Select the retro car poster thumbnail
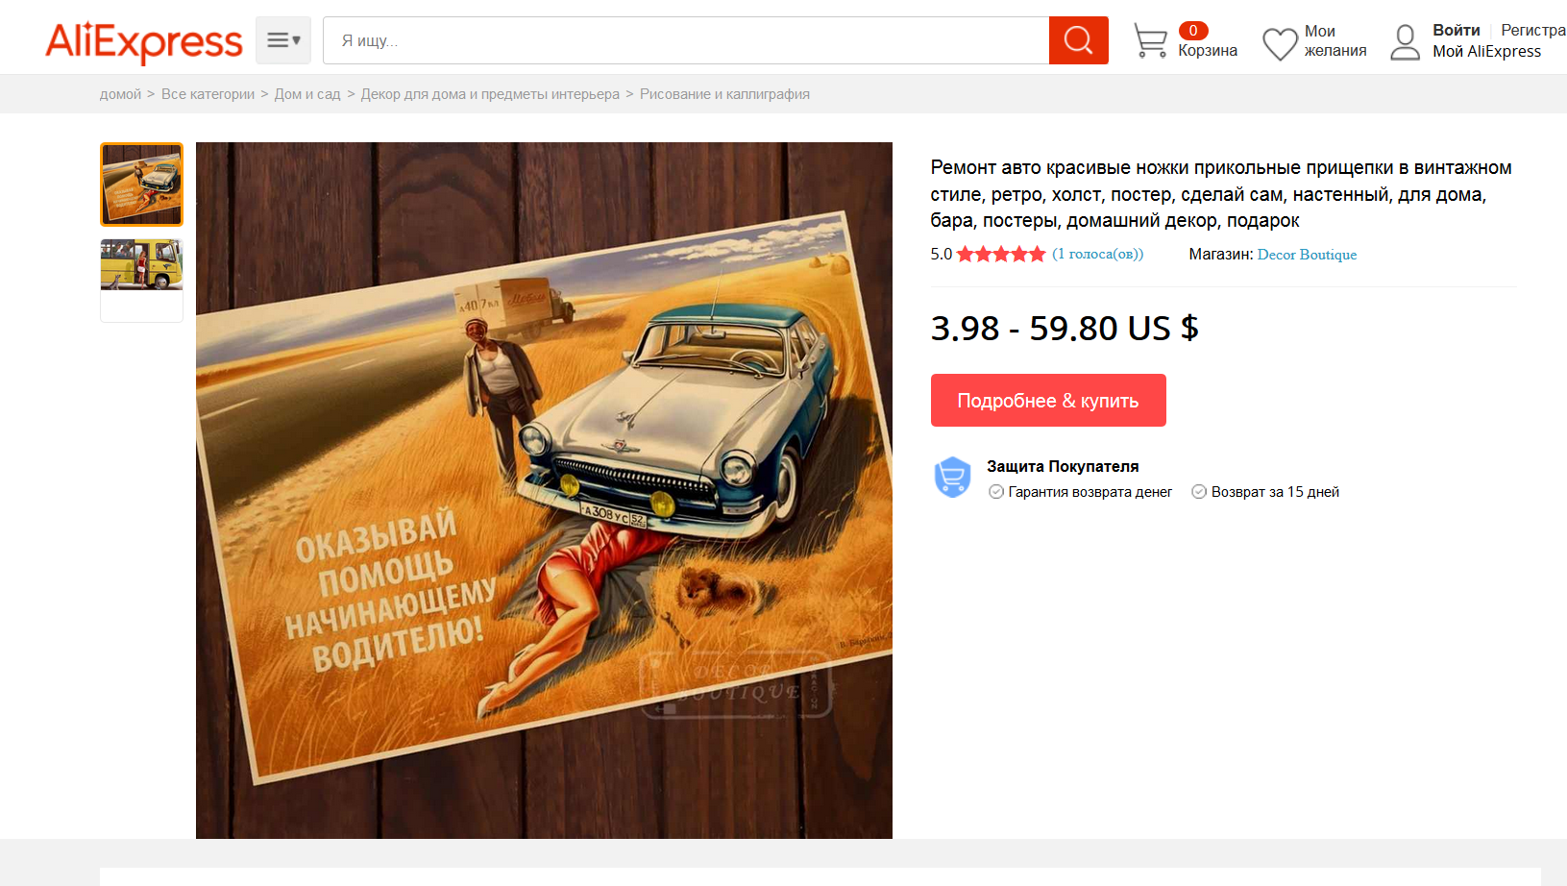 [x=142, y=185]
